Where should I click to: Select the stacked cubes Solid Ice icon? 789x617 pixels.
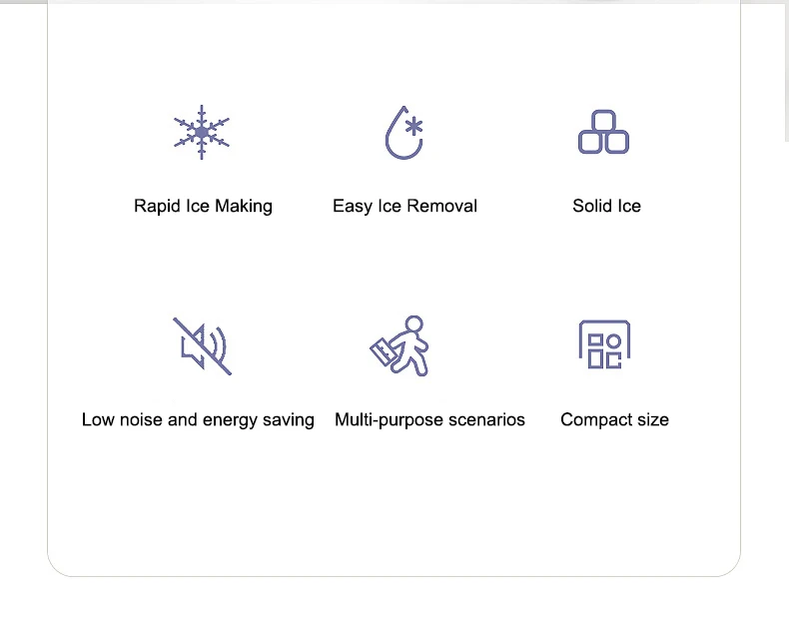603,133
